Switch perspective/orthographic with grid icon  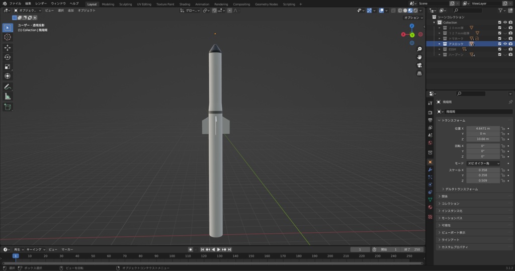tap(419, 73)
